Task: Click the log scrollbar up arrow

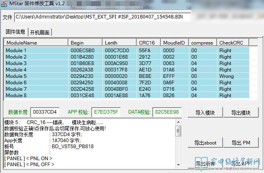Action: click(178, 122)
